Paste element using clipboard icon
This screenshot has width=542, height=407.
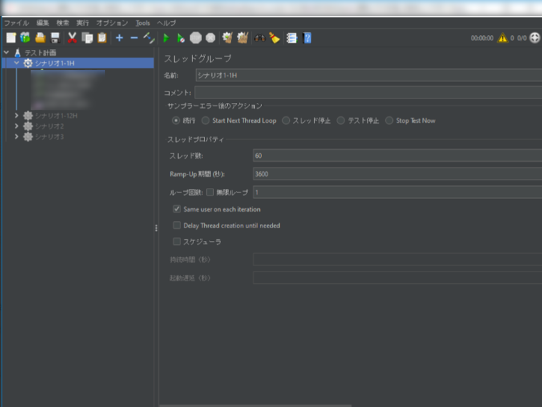pos(102,38)
